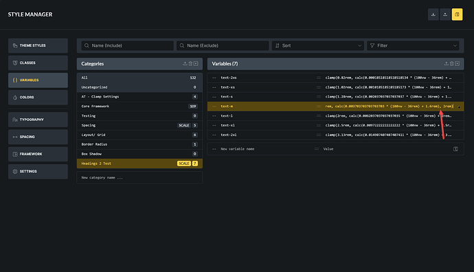The image size is (474, 272).
Task: Focus the Name (Include) search field
Action: (x=127, y=45)
